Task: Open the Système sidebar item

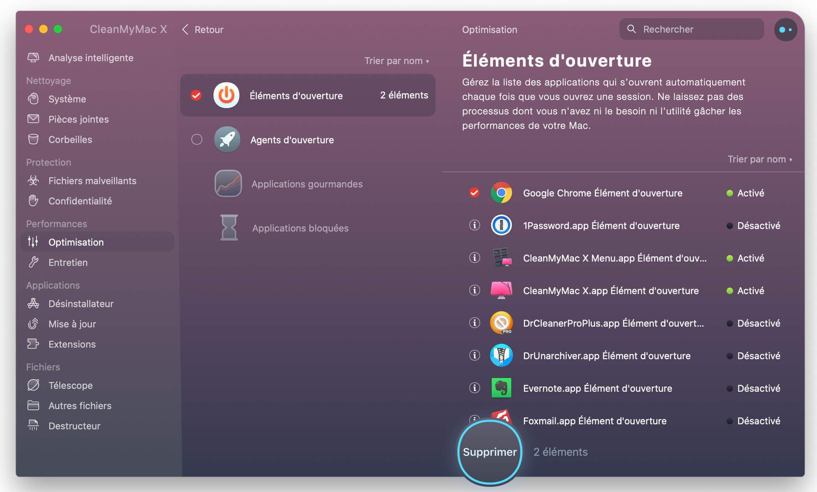Action: coord(98,99)
